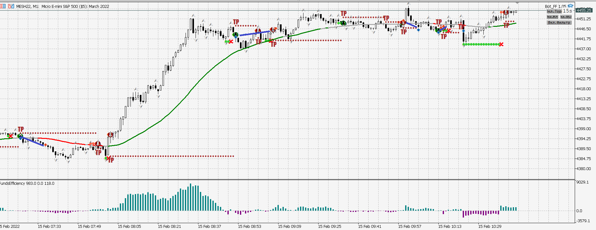Click the 15 Feb 09:41 time label

(370, 226)
